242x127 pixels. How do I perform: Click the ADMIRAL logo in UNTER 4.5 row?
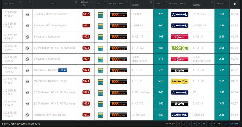(x=180, y=26)
